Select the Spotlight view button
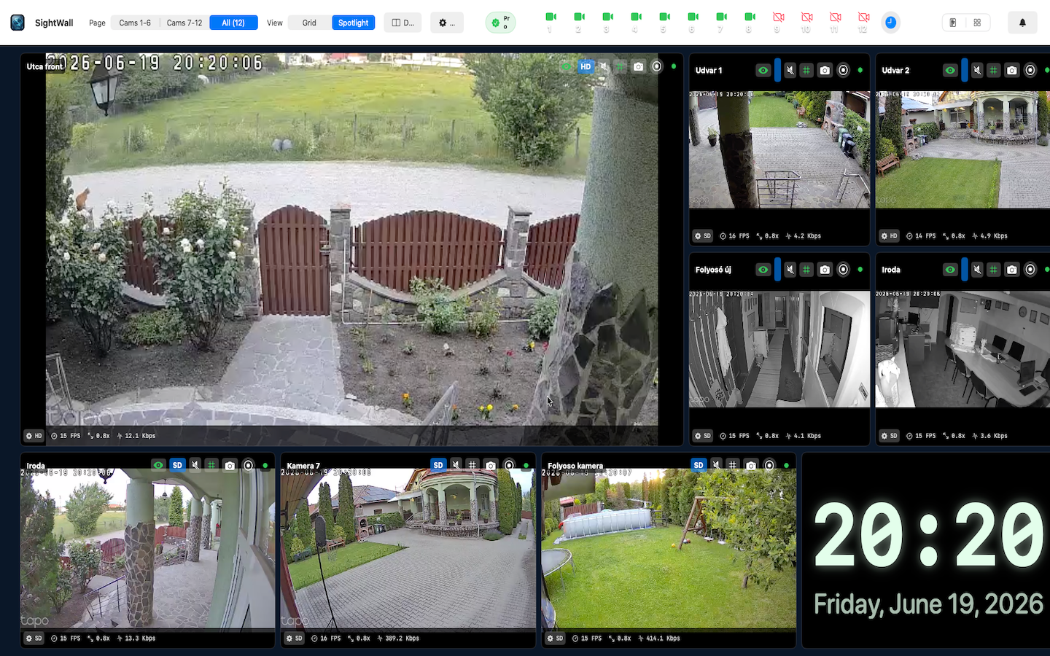Screen dimensions: 1050x656 coord(353,23)
